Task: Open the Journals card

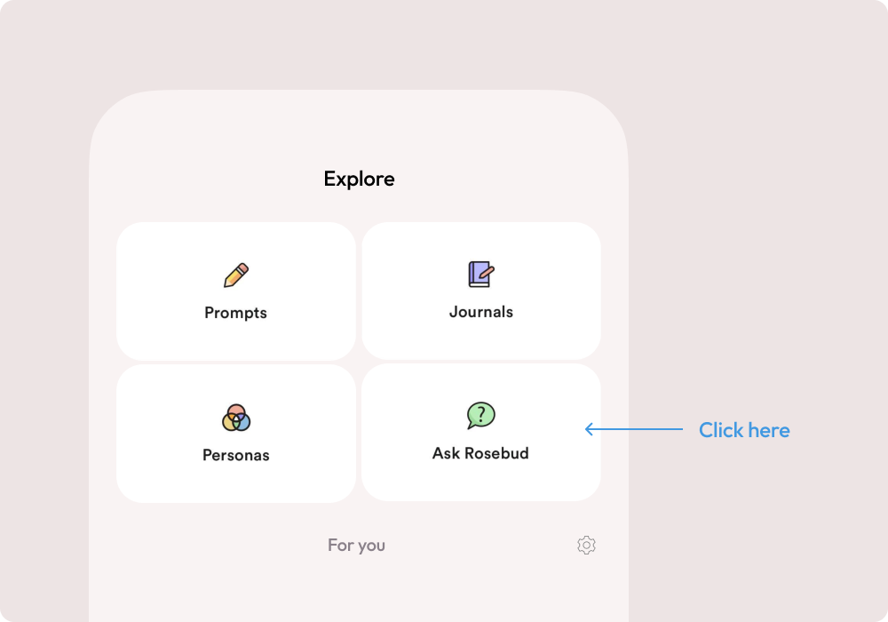Action: (x=481, y=291)
